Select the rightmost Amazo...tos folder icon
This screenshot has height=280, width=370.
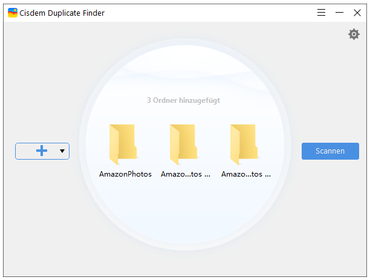click(244, 145)
